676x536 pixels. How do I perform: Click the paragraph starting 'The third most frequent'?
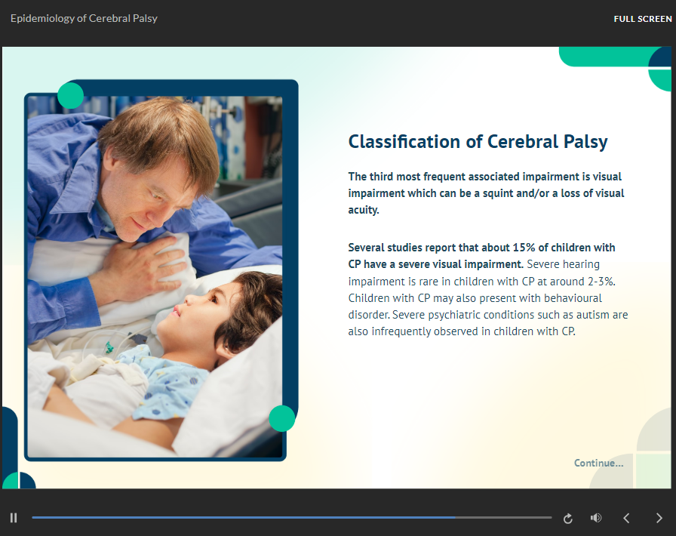coord(486,193)
